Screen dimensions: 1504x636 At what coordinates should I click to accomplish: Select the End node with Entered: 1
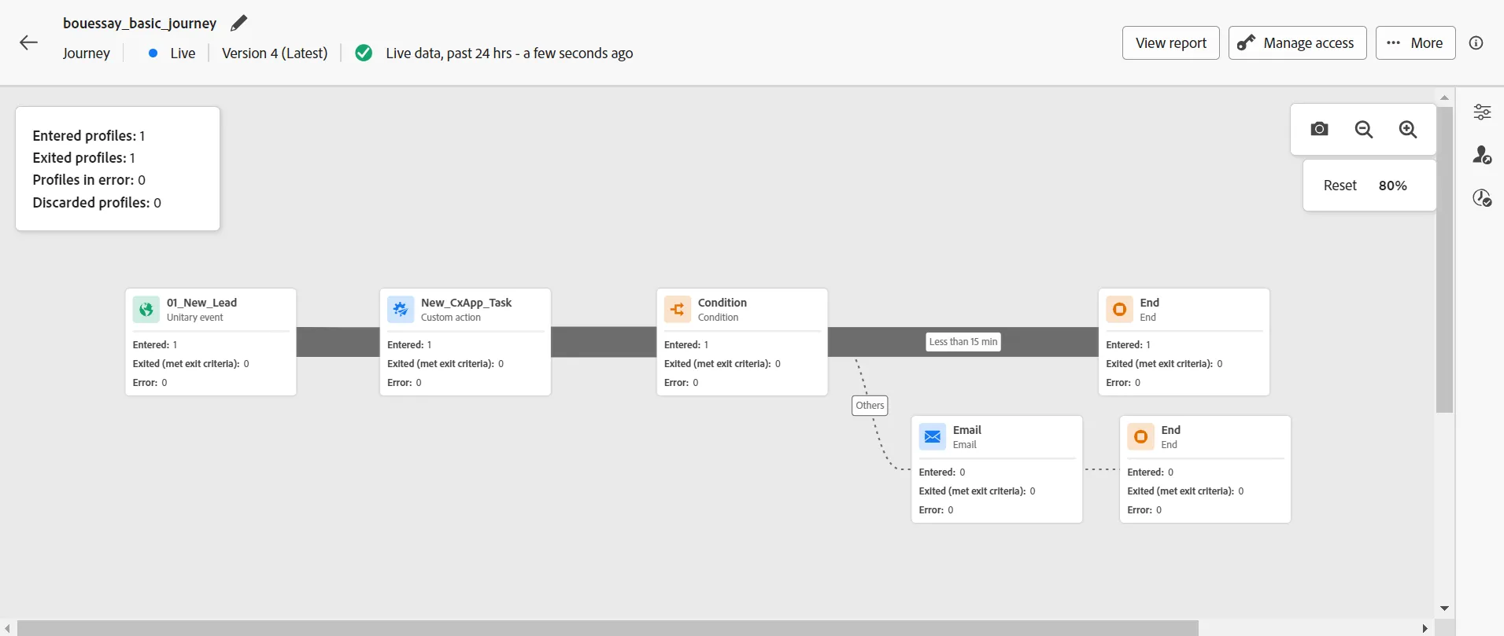point(1184,342)
